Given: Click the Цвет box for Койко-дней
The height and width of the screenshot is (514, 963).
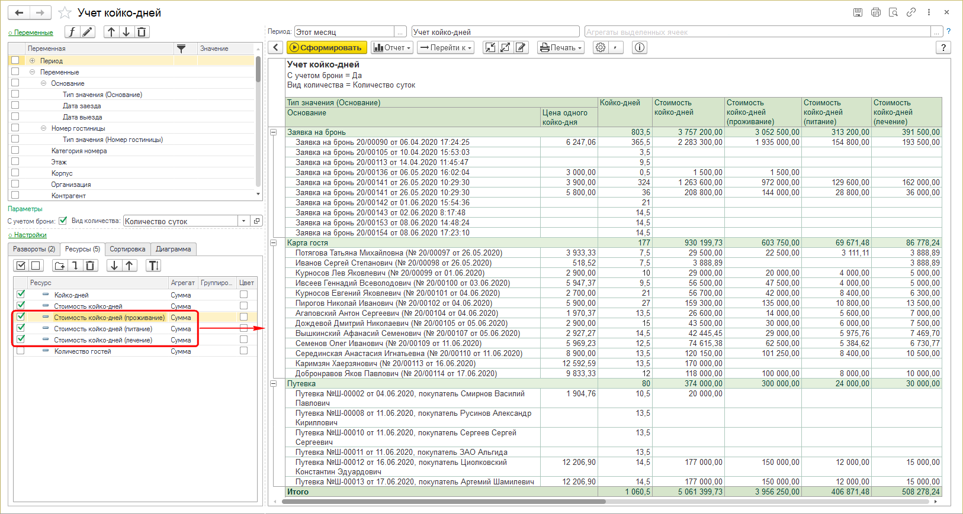Looking at the screenshot, I should tap(243, 295).
